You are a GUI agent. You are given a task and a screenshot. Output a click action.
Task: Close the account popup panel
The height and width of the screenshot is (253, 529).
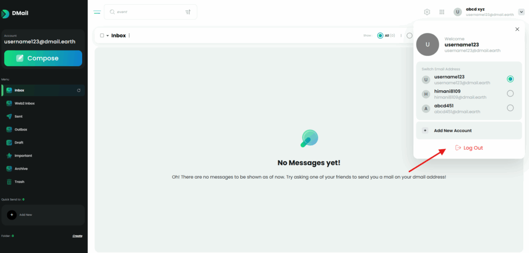(x=517, y=29)
